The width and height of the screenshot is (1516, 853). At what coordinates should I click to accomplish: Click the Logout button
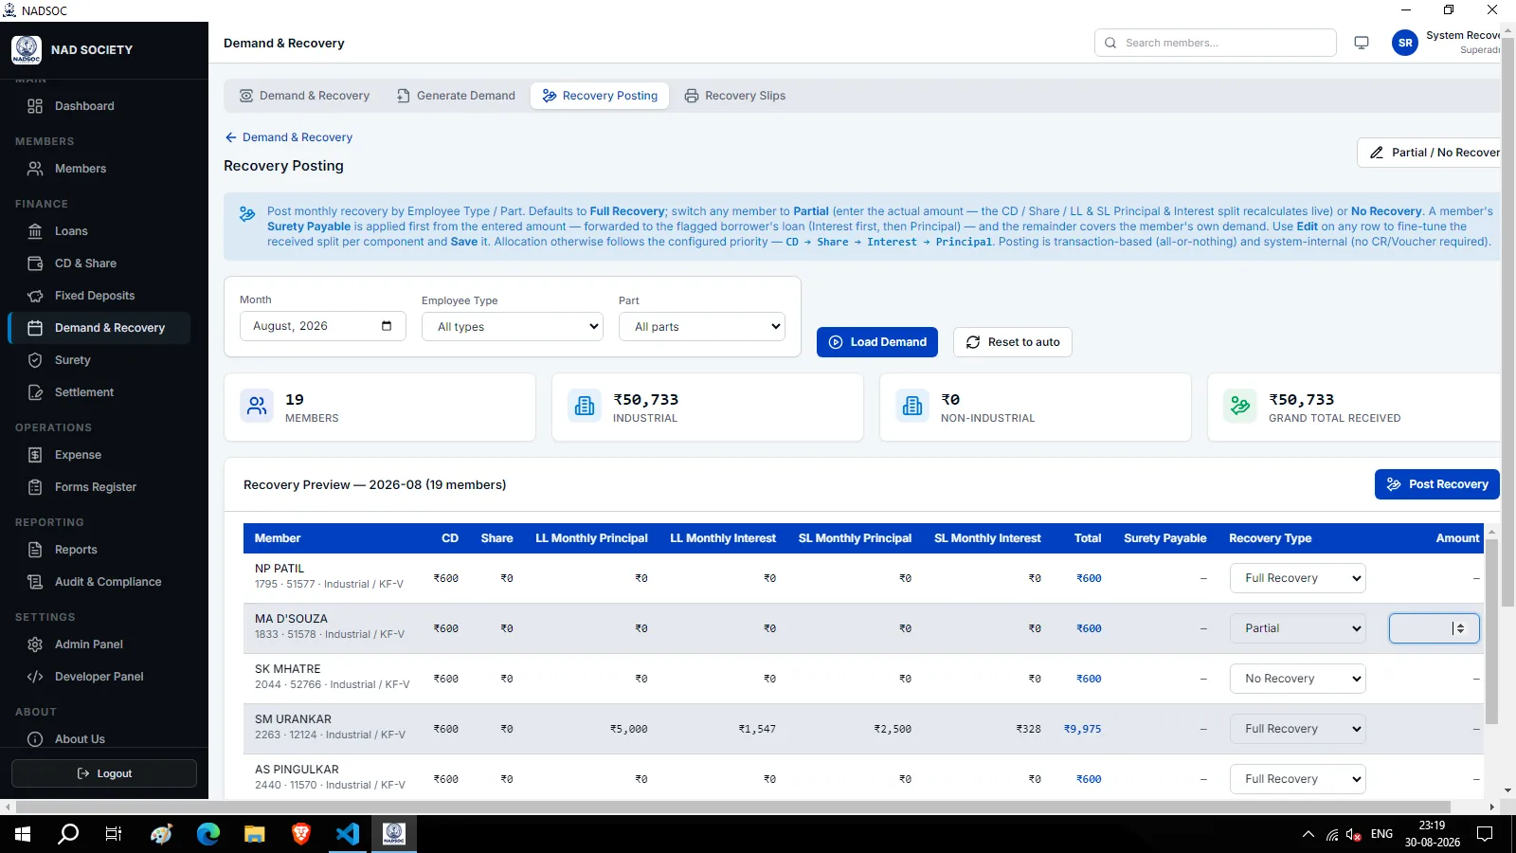pyautogui.click(x=104, y=773)
